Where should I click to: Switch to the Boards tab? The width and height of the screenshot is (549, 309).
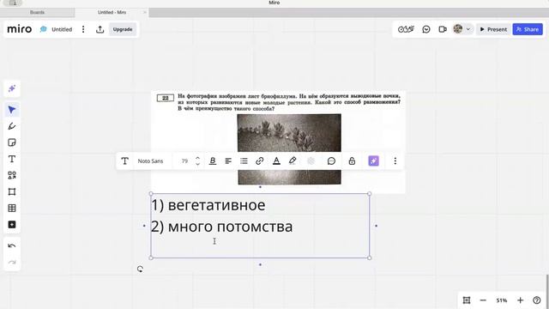[37, 12]
